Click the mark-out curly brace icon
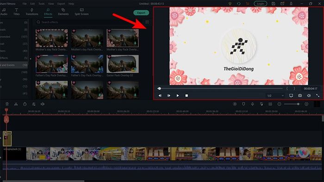The width and height of the screenshot is (324, 182). [294, 88]
